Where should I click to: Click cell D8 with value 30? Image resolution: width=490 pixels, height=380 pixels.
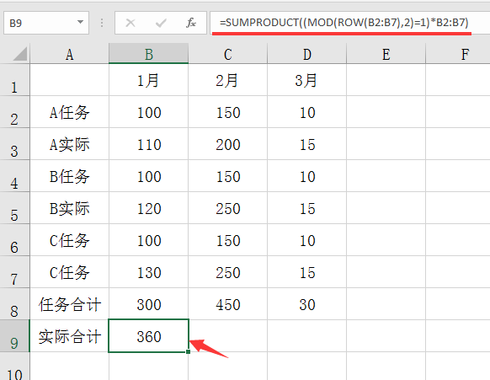coord(306,304)
